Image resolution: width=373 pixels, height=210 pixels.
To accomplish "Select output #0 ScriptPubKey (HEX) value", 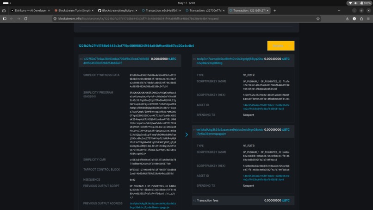I will point(266,97).
